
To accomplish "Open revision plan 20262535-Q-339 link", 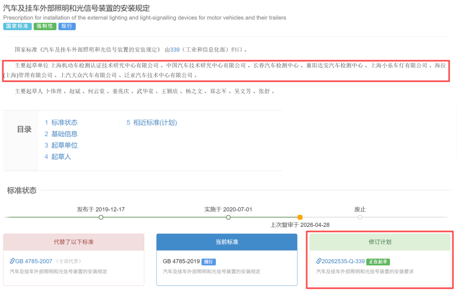I will pyautogui.click(x=343, y=261).
